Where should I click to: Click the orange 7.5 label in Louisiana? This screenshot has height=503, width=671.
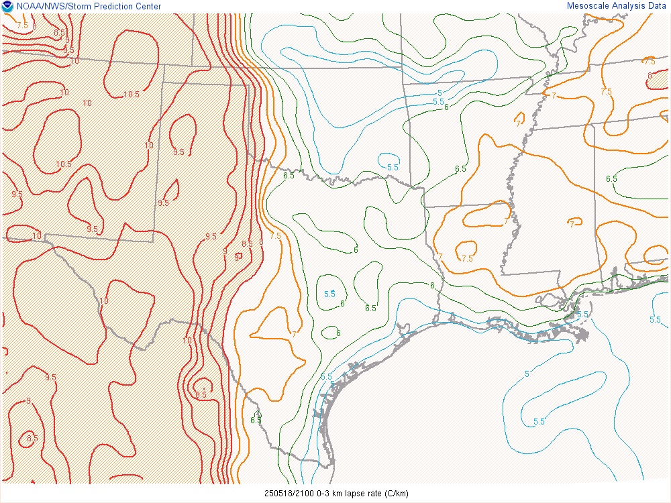pyautogui.click(x=467, y=259)
